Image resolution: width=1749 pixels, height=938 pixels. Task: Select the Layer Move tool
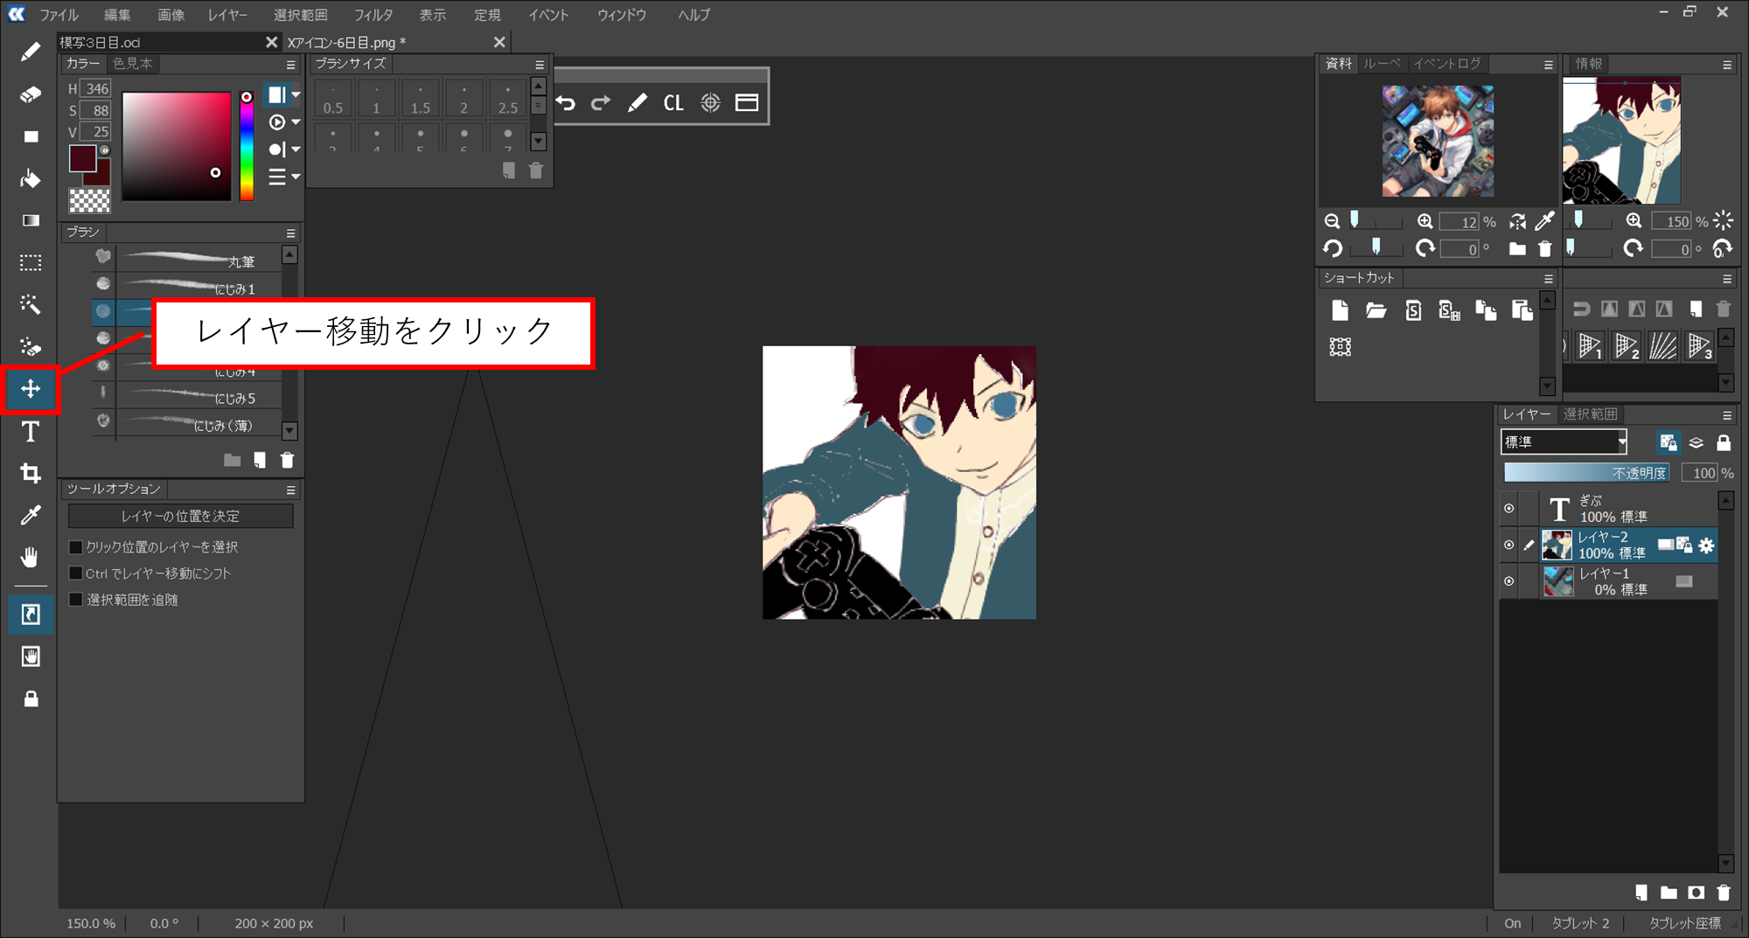(x=31, y=389)
